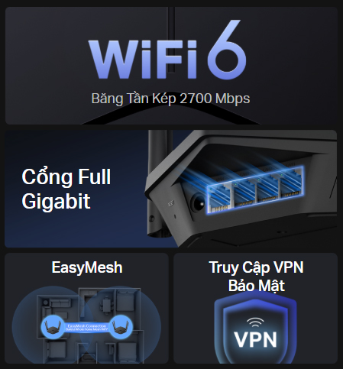Click the last glowing Ethernet port
The image size is (343, 369).
point(292,182)
